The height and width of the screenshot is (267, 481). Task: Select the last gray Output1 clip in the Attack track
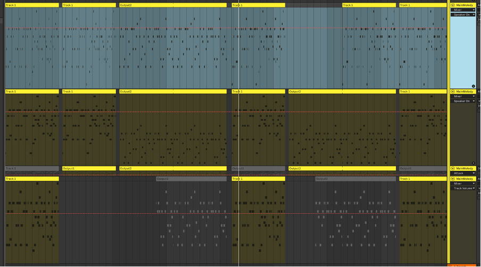pos(423,169)
